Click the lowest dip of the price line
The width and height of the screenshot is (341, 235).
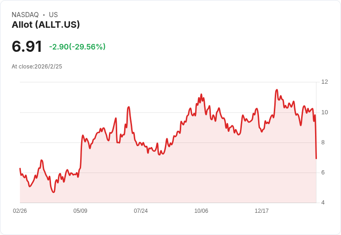(x=53, y=192)
